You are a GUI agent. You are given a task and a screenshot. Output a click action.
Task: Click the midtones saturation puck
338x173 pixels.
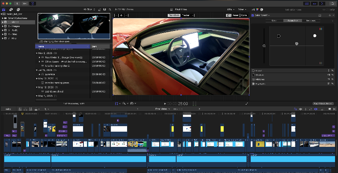(x=296, y=43)
